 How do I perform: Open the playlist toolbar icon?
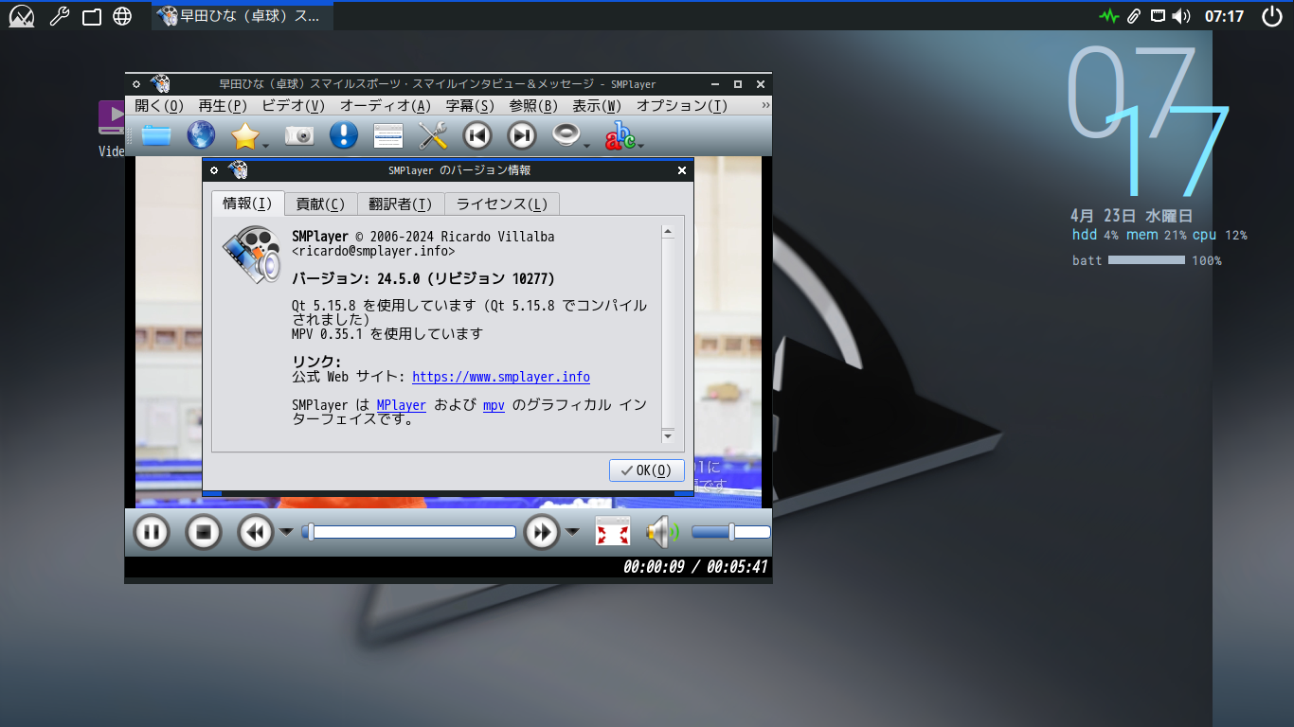[388, 135]
